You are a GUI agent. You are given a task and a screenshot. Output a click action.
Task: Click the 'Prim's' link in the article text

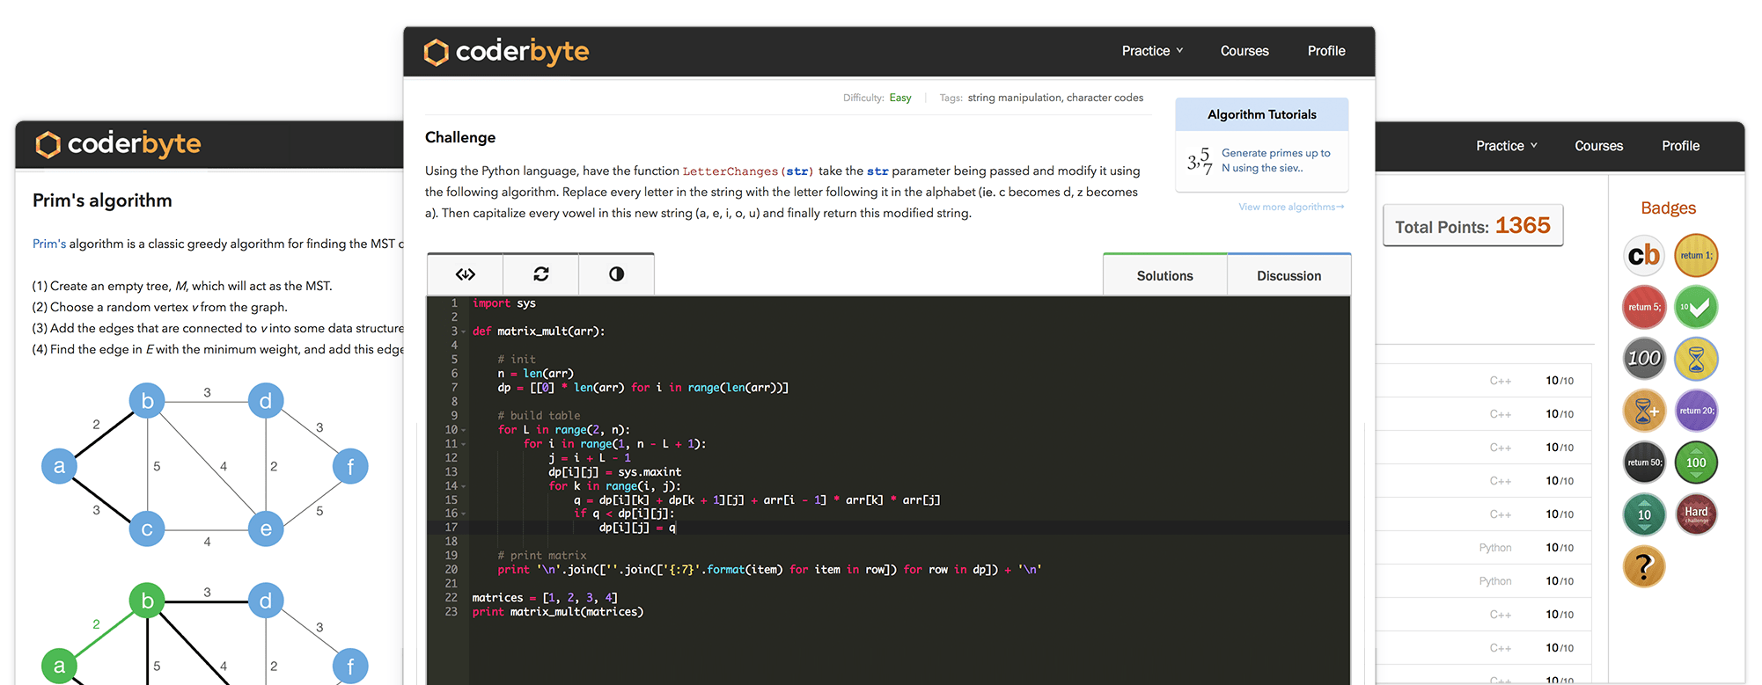tap(49, 244)
